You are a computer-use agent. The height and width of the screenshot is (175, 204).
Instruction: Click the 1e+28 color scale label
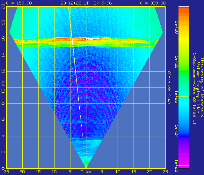pos(176,62)
